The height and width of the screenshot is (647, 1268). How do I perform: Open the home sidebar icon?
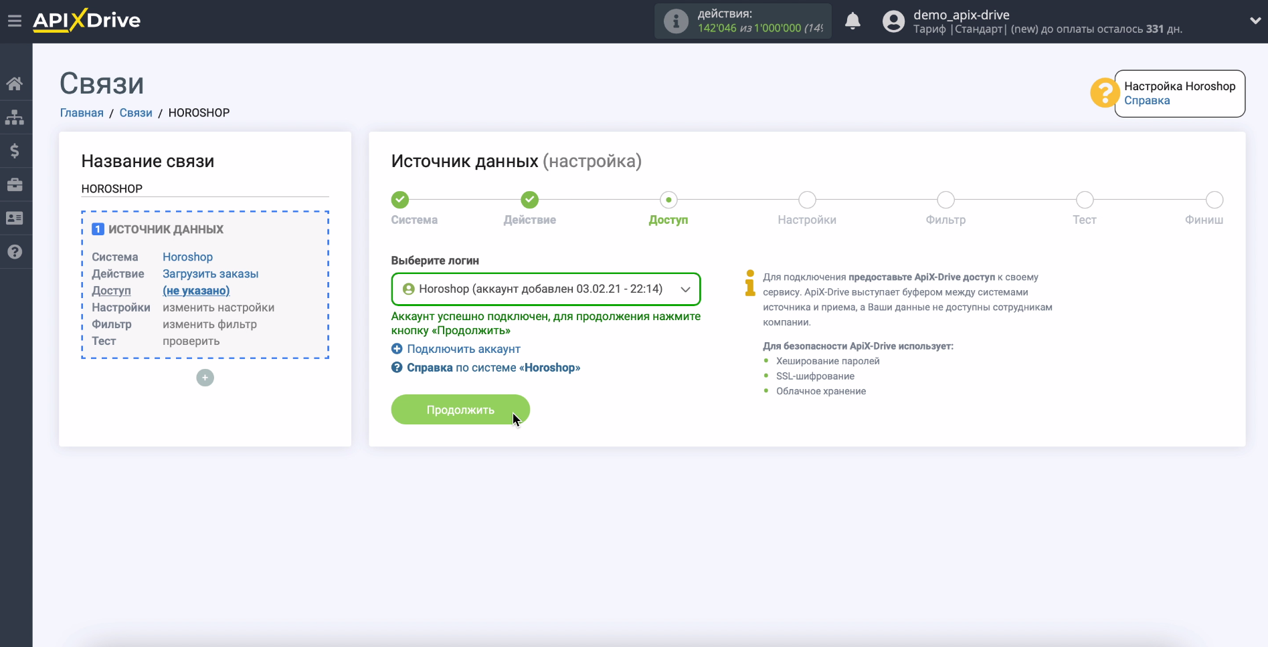click(15, 84)
